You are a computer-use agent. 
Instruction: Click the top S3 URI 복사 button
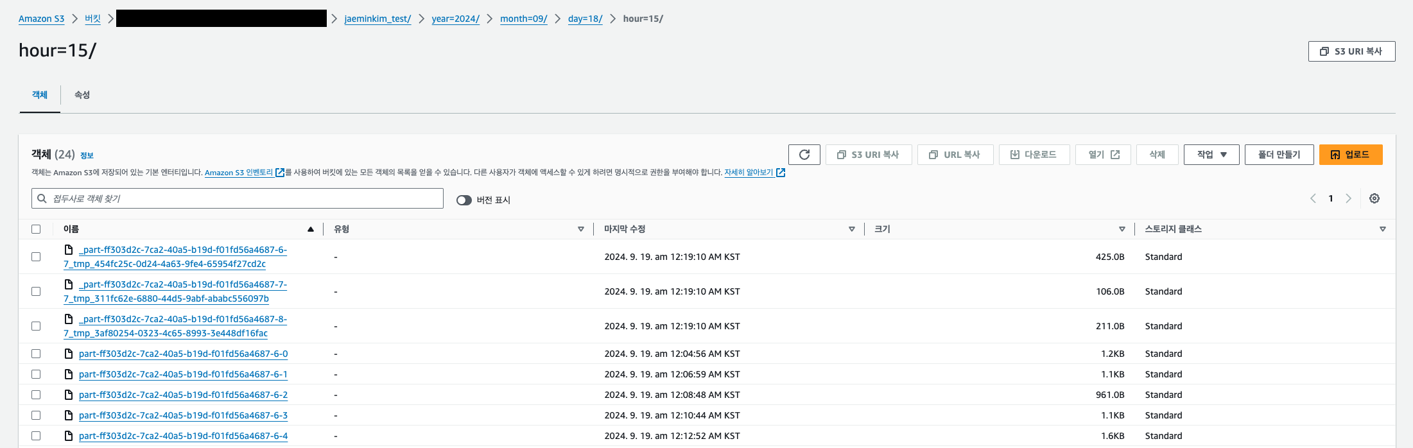(1351, 51)
